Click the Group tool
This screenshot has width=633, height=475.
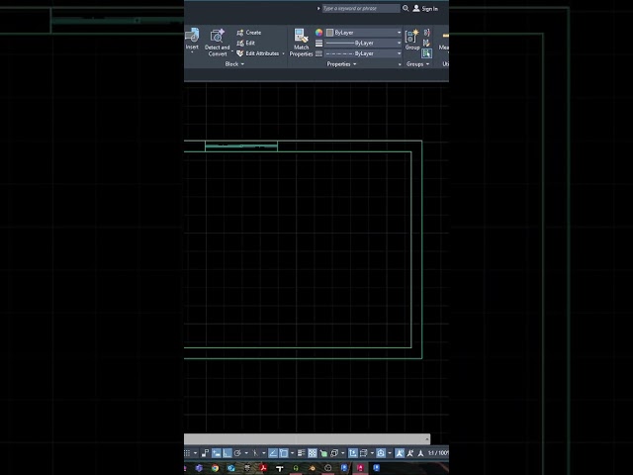[x=412, y=40]
